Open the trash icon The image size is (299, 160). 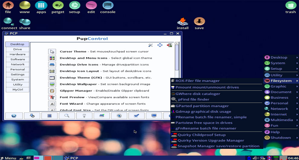pos(291,7)
